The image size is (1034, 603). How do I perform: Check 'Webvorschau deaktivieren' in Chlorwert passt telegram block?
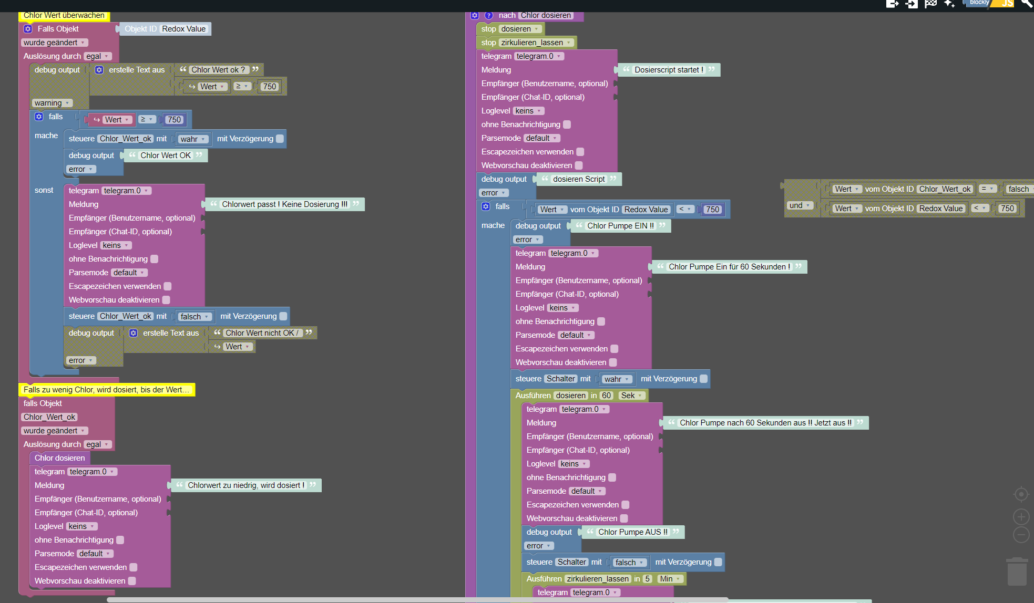coord(166,300)
